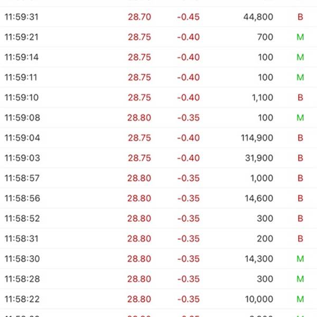317x317 pixels.
Task: Click the 31,900 volume entry
Action: 258,158
